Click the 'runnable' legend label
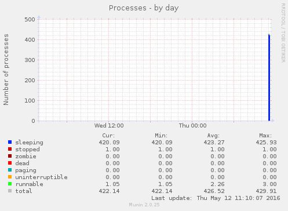The width and height of the screenshot is (288, 211). click(29, 184)
